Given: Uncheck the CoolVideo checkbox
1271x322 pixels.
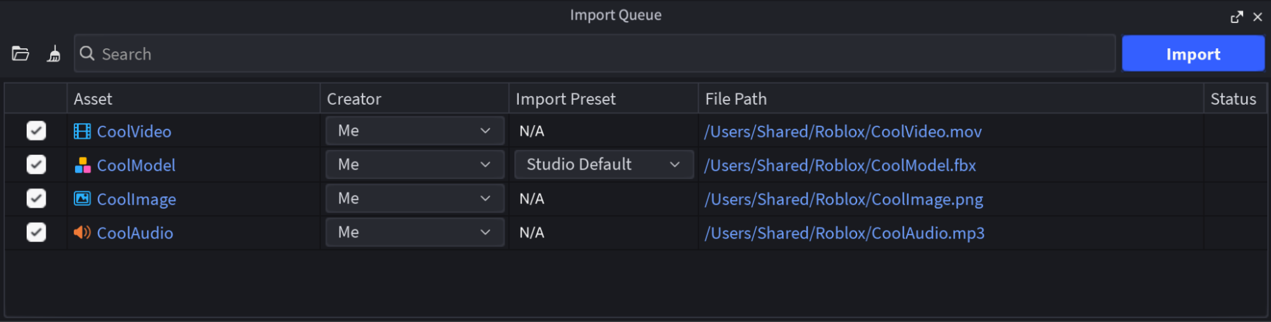Looking at the screenshot, I should click(36, 131).
